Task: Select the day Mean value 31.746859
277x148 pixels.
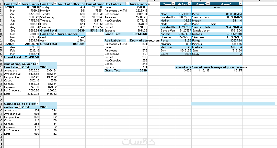Action: pyautogui.click(x=183, y=14)
